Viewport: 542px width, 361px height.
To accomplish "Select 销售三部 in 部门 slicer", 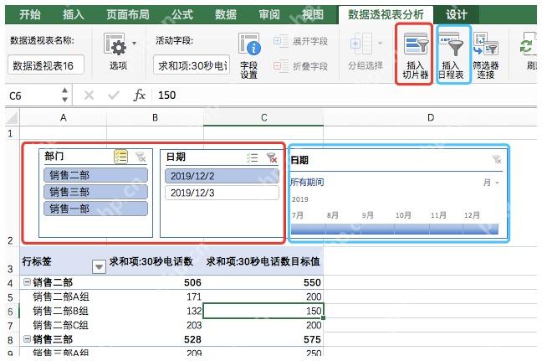I will click(95, 192).
